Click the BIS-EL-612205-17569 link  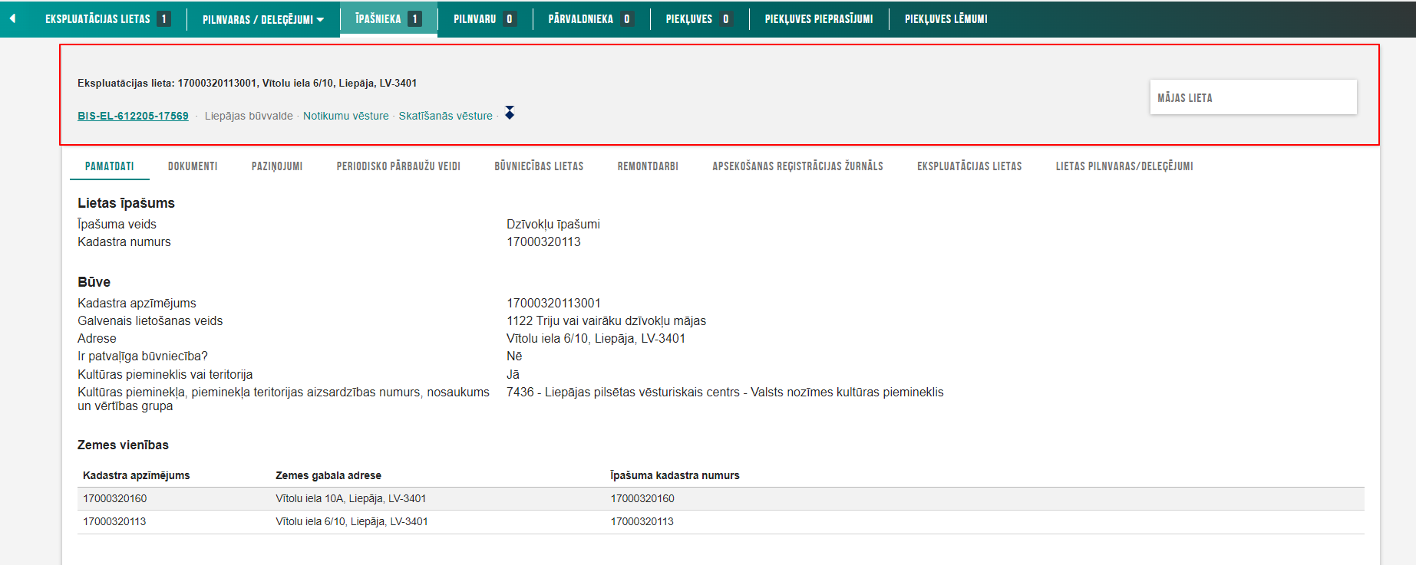[x=133, y=116]
